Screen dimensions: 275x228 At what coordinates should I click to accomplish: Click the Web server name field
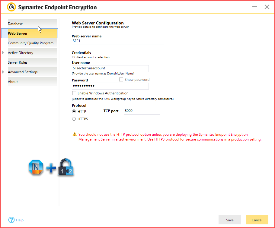click(x=118, y=41)
